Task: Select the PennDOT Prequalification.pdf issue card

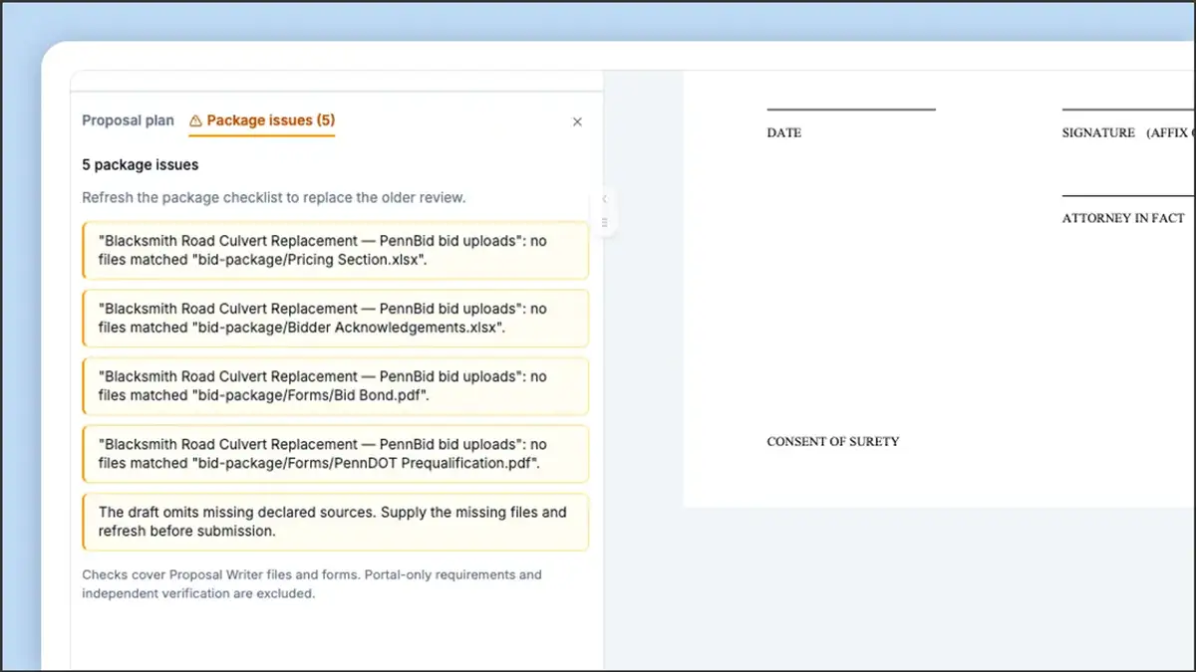Action: click(335, 453)
